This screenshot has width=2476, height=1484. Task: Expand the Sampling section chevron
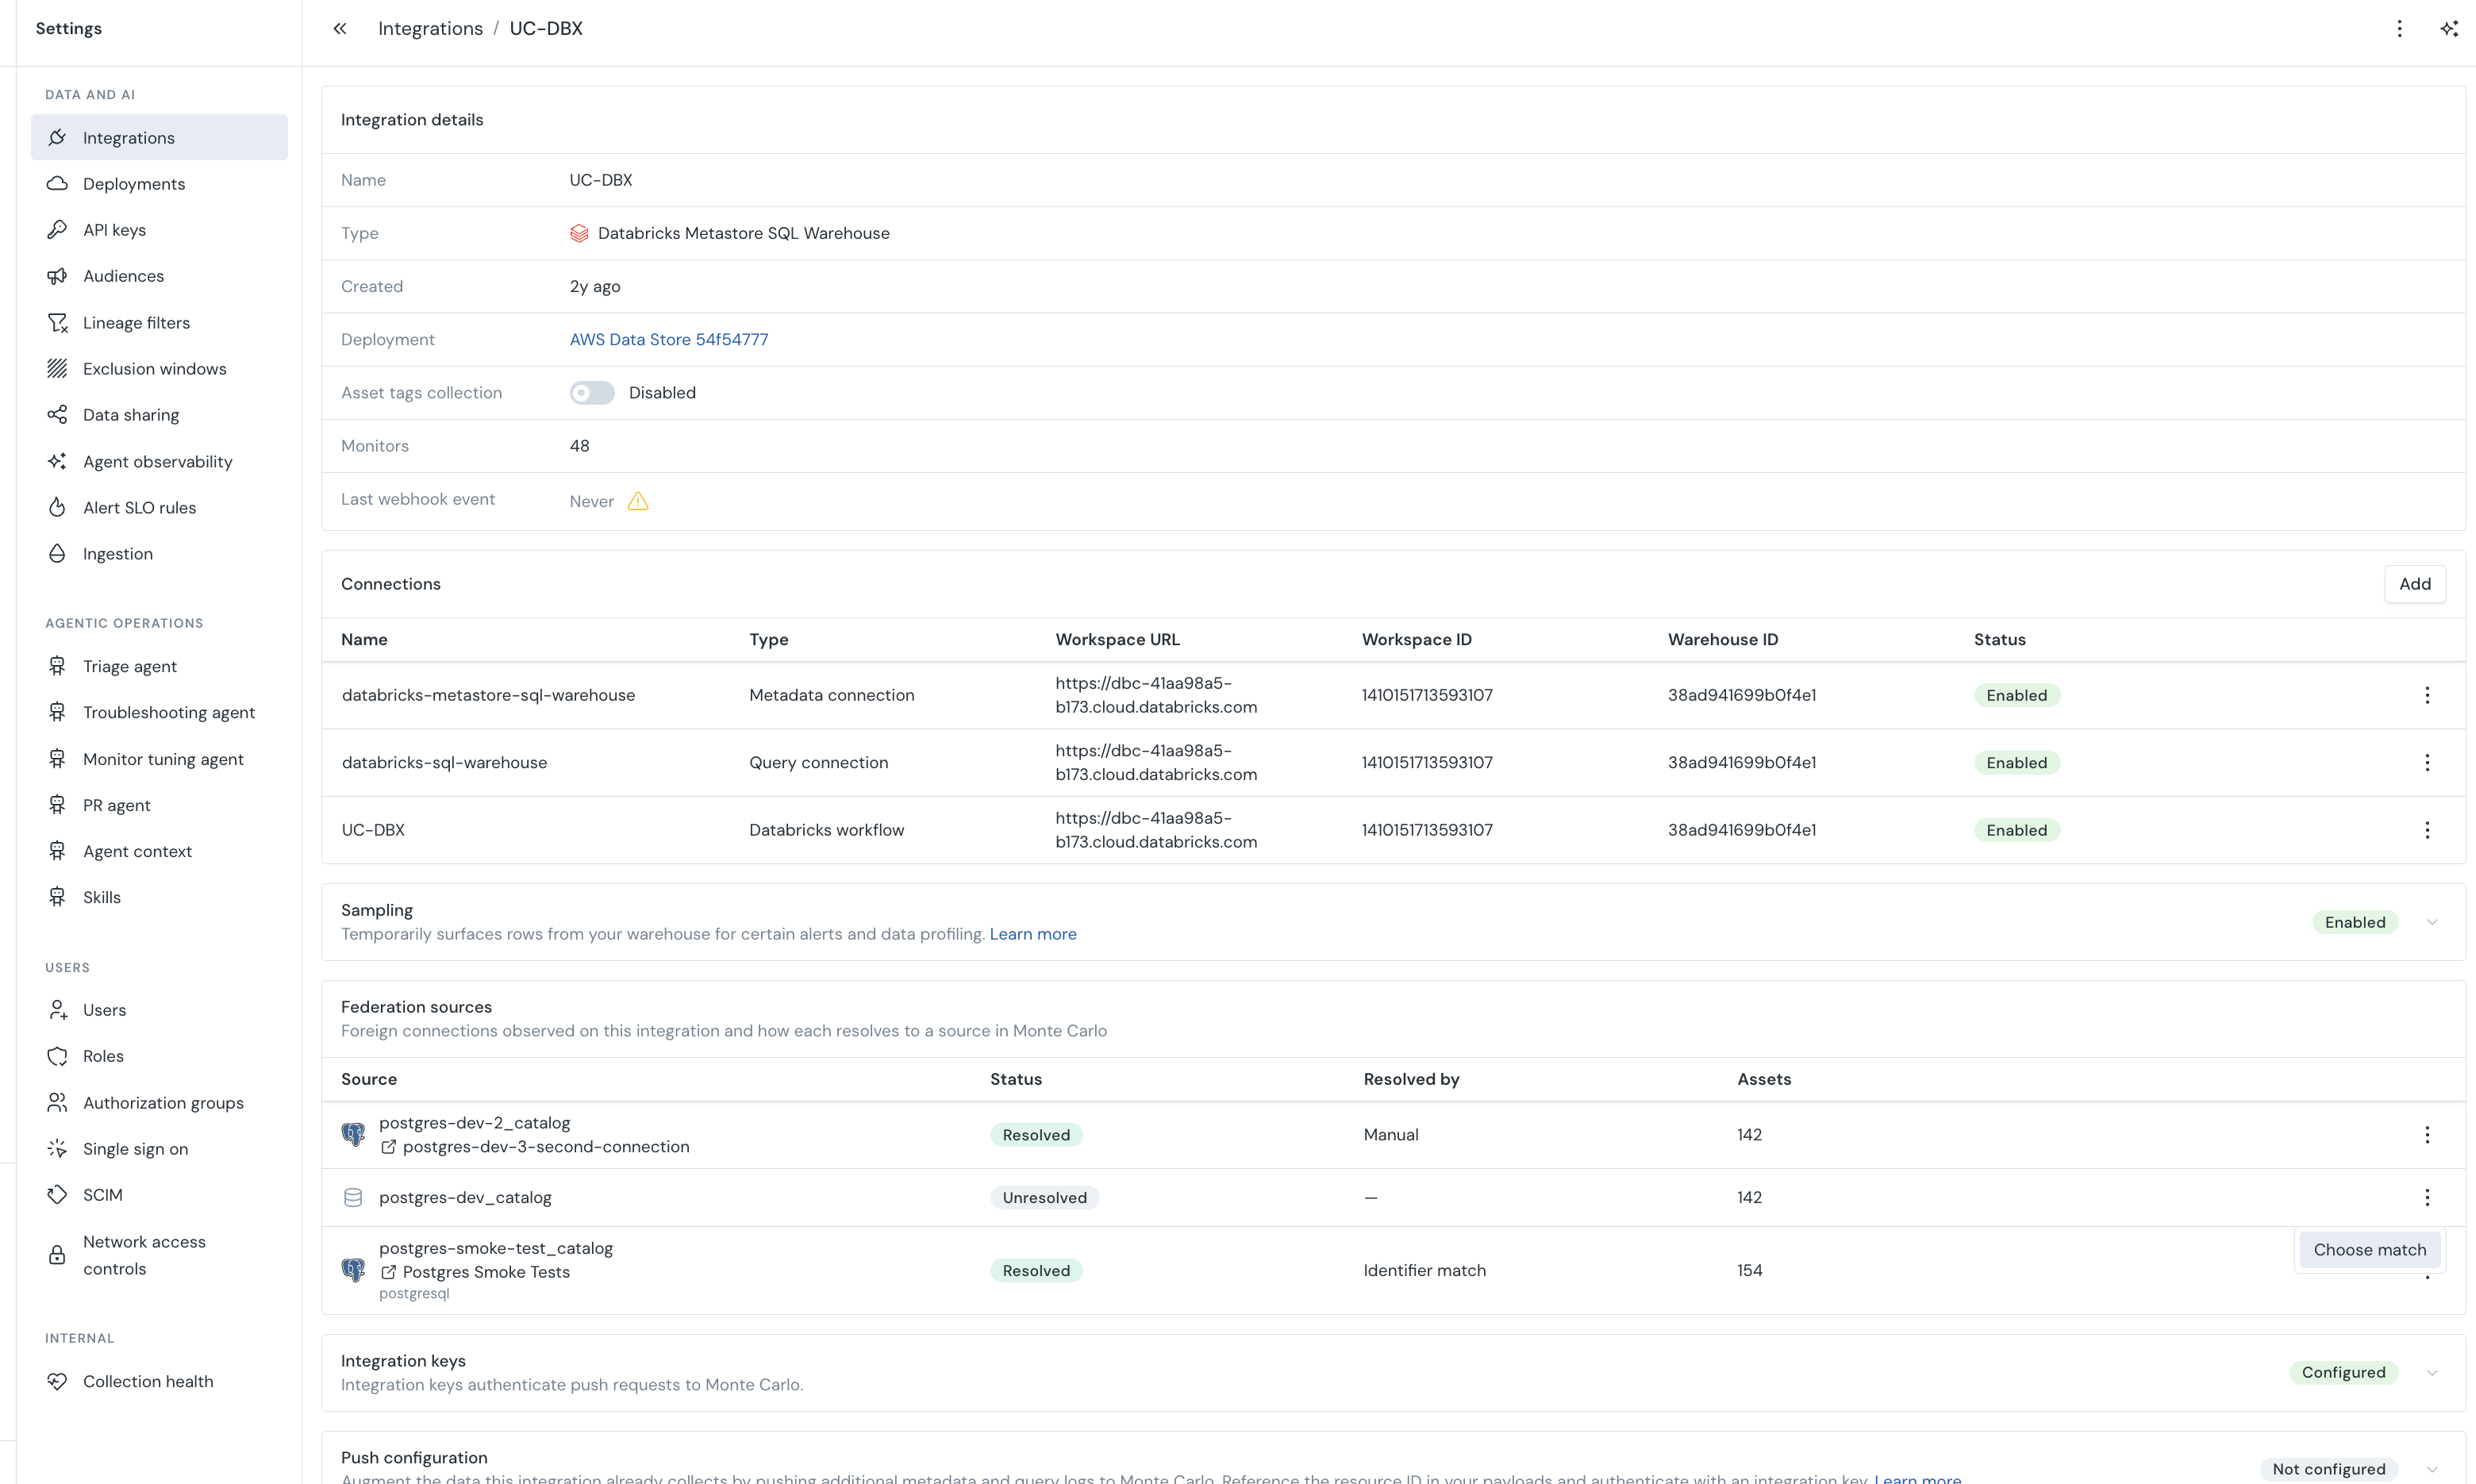pos(2432,922)
